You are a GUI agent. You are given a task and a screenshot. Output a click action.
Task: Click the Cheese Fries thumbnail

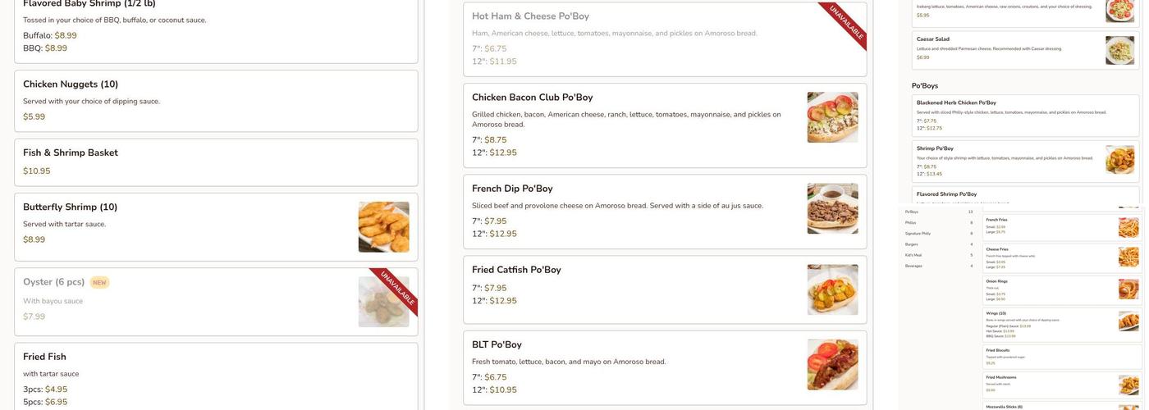(x=1128, y=257)
